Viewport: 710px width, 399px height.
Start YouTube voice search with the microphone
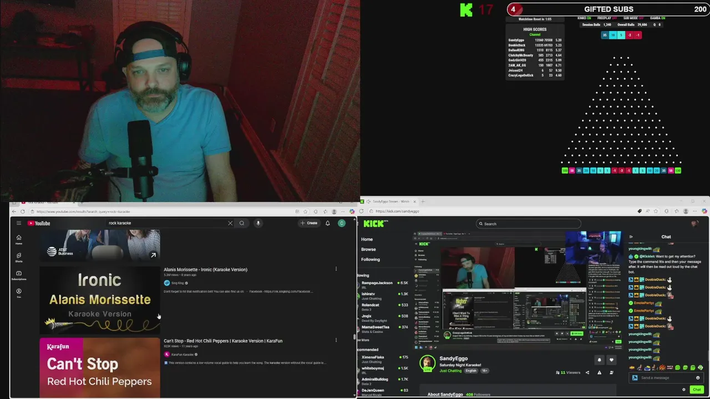click(258, 223)
